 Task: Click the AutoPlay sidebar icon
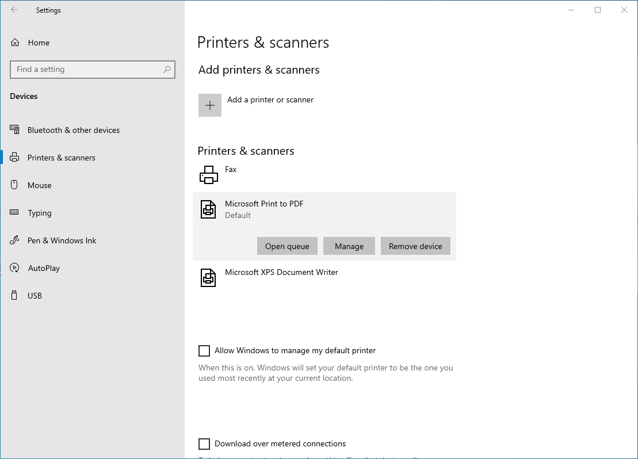point(14,268)
